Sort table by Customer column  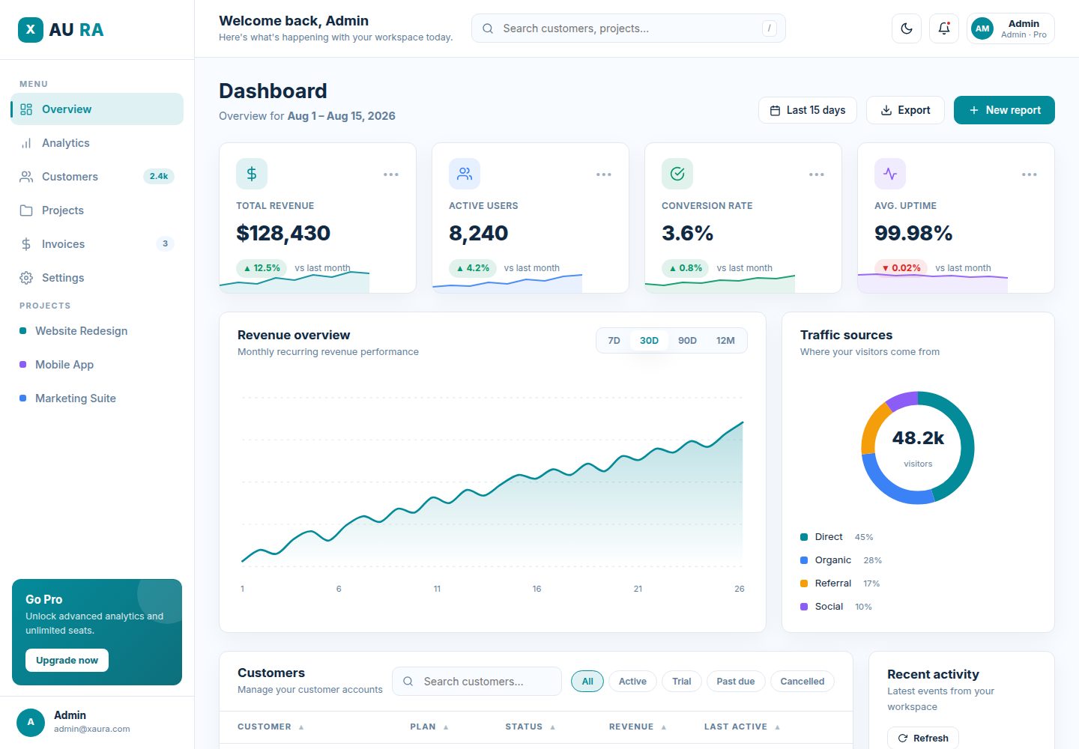[270, 727]
